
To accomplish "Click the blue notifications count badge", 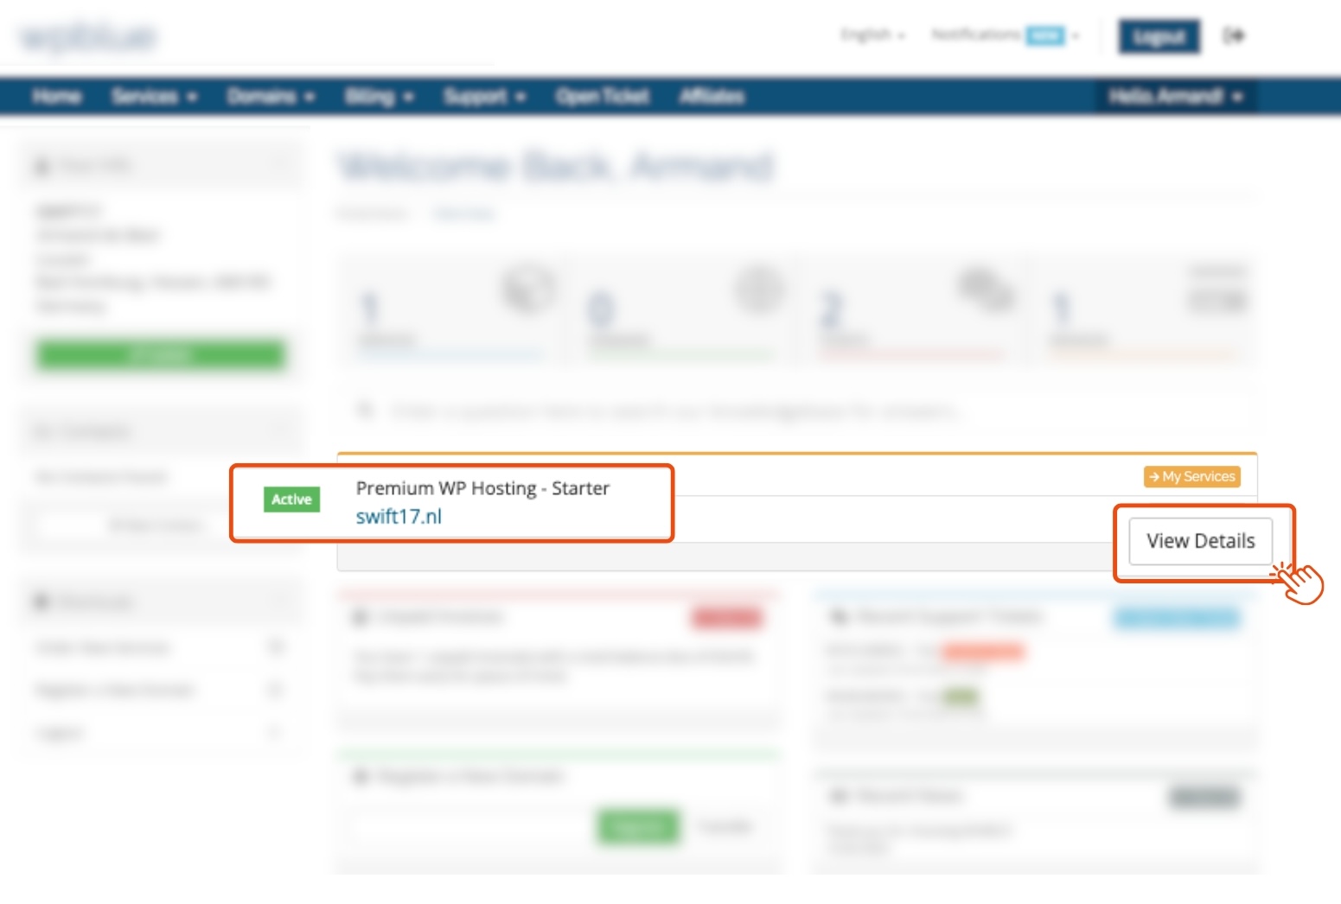I will click(1044, 35).
